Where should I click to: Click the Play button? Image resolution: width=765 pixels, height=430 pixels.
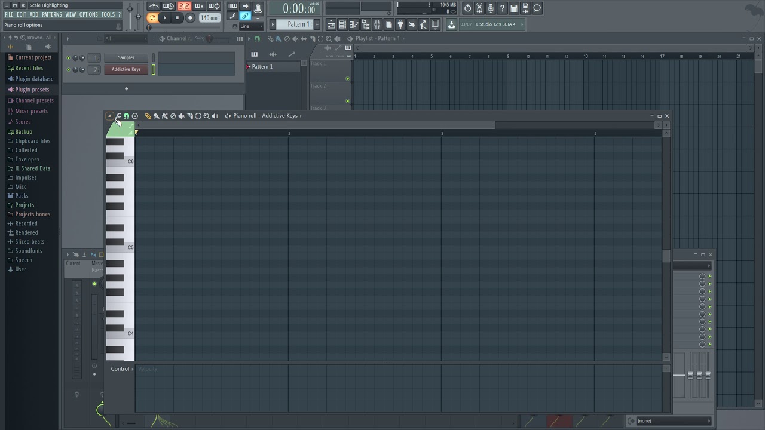tap(165, 18)
